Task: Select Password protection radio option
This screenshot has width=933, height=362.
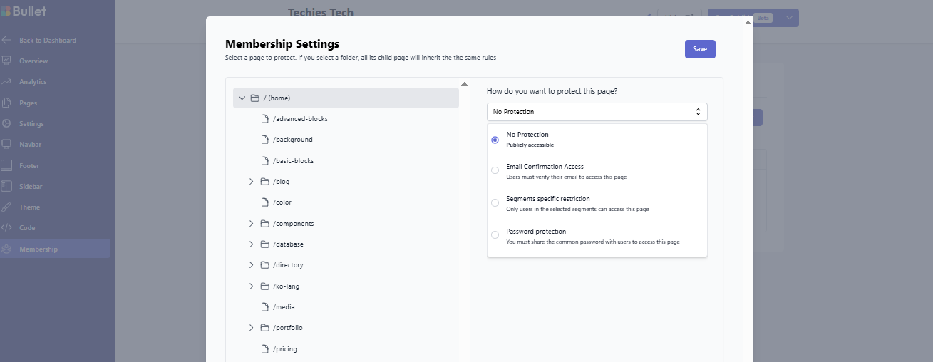Action: tap(495, 235)
